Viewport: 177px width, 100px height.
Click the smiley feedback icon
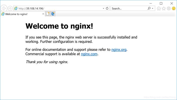tap(174, 8)
